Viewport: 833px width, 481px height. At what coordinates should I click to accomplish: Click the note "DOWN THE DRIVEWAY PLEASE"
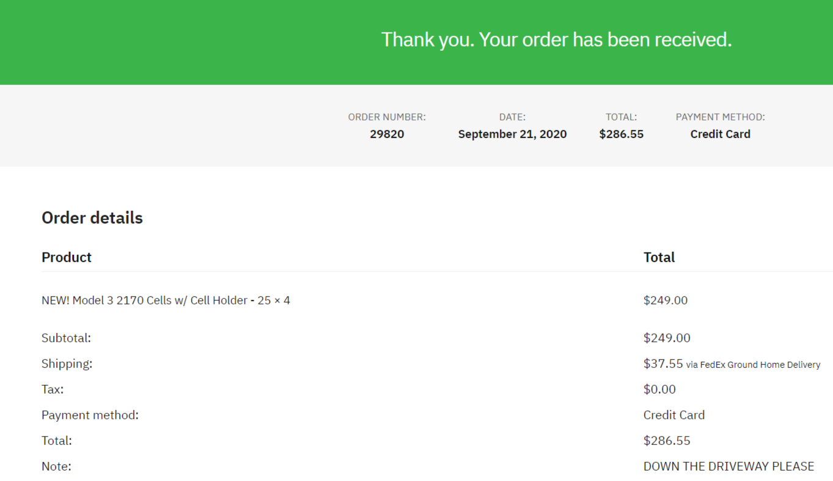click(x=728, y=466)
